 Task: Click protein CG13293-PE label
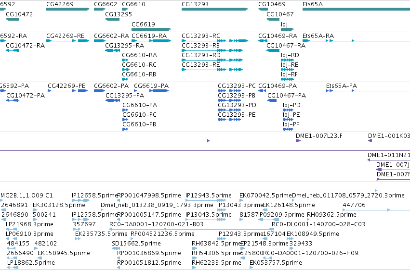(x=237, y=115)
